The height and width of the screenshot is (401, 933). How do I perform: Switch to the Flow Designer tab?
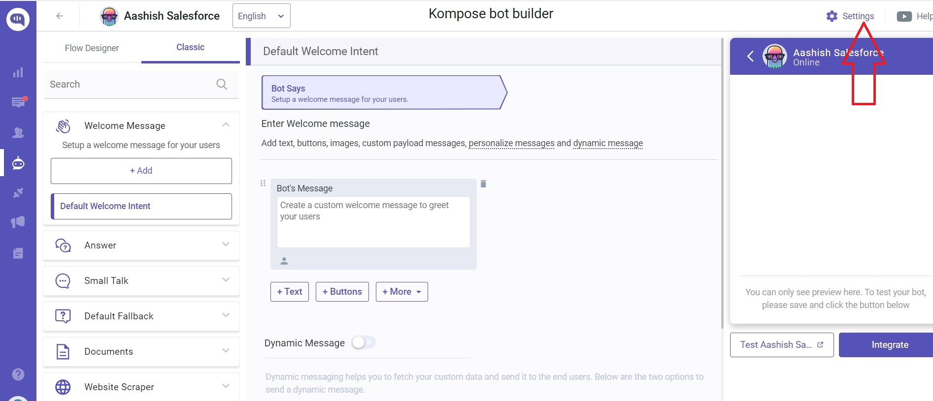click(92, 48)
